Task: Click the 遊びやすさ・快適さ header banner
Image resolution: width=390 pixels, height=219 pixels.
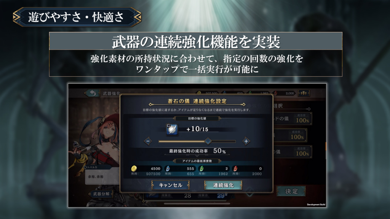Action: pos(77,17)
